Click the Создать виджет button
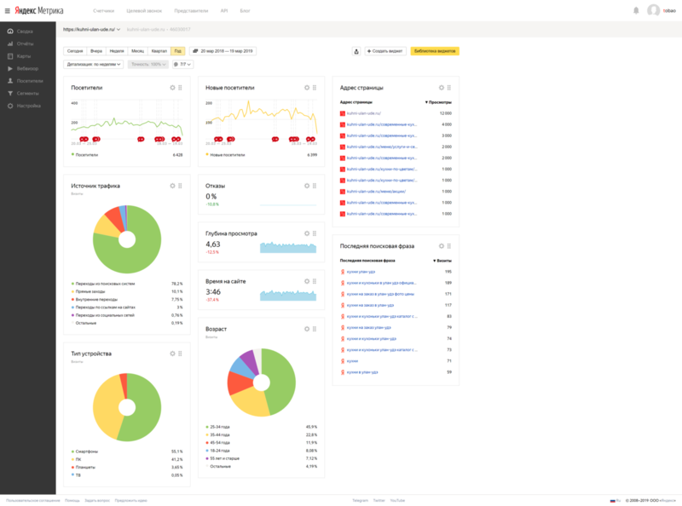This screenshot has width=682, height=506. tap(386, 51)
